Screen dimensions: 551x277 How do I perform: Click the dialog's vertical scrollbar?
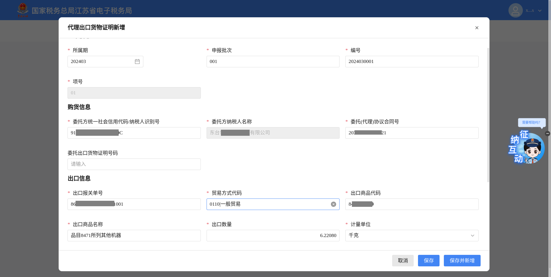(x=488, y=115)
